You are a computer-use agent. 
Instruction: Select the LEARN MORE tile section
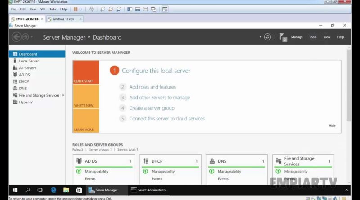pos(86,121)
